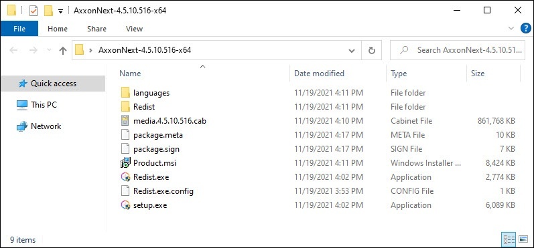Open the recent locations dropdown arrow
This screenshot has width=534, height=248.
point(49,50)
